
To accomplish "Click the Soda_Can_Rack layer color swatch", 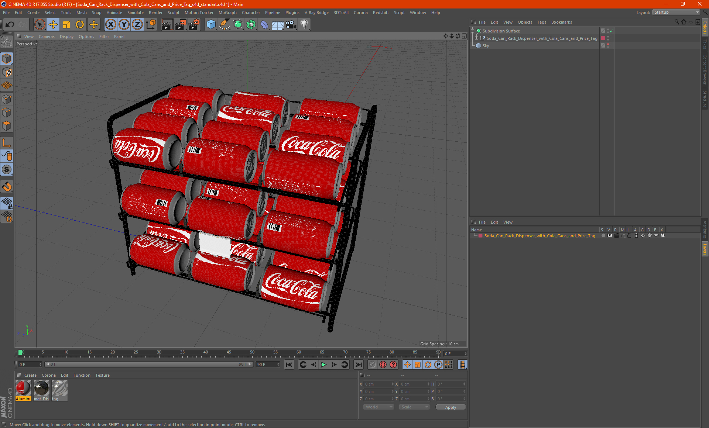I will coord(480,236).
